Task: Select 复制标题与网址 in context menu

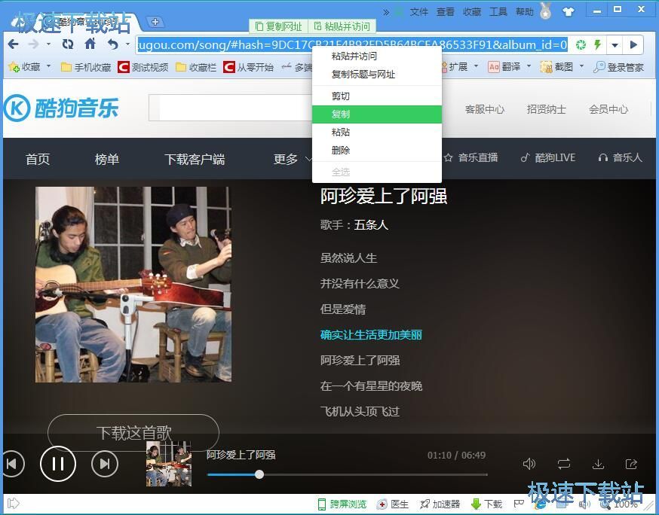Action: [x=376, y=75]
